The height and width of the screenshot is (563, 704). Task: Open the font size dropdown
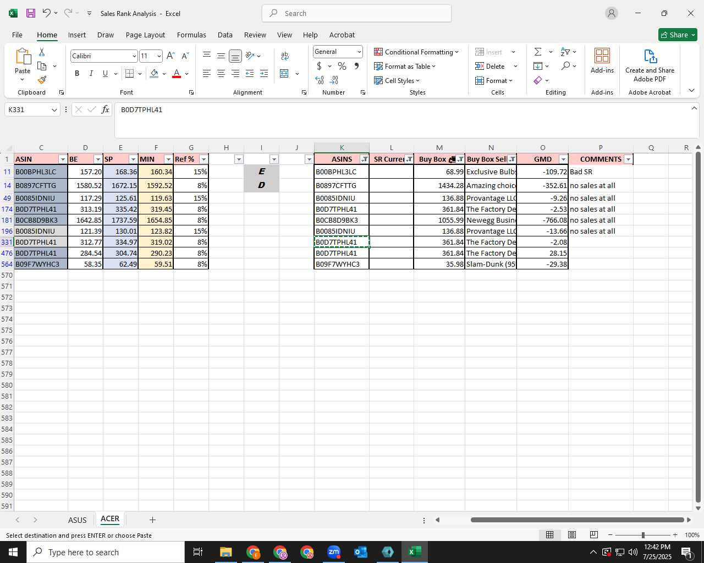point(159,56)
